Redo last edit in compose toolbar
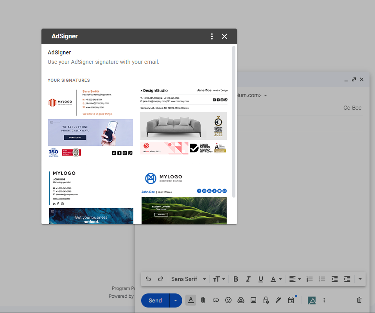This screenshot has height=313, width=375. pyautogui.click(x=161, y=279)
